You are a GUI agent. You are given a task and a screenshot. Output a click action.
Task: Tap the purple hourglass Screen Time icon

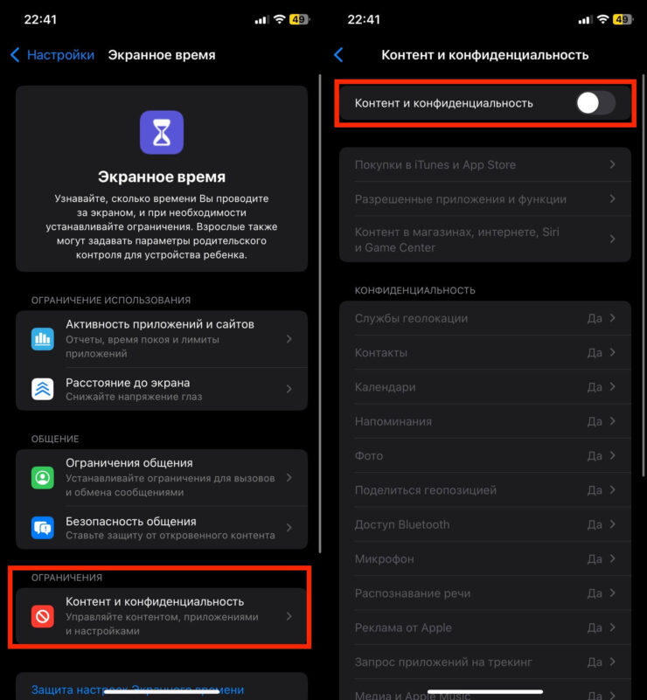(x=161, y=133)
